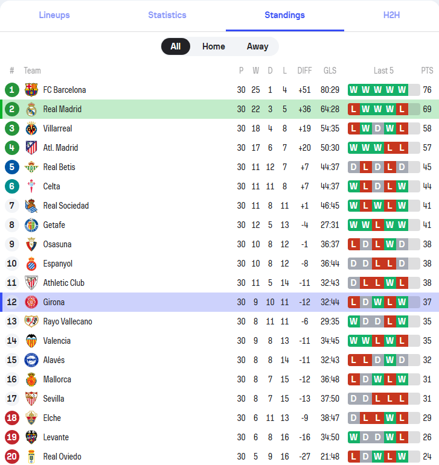The image size is (439, 465).
Task: Open the Real Betis team link
Action: [59, 167]
